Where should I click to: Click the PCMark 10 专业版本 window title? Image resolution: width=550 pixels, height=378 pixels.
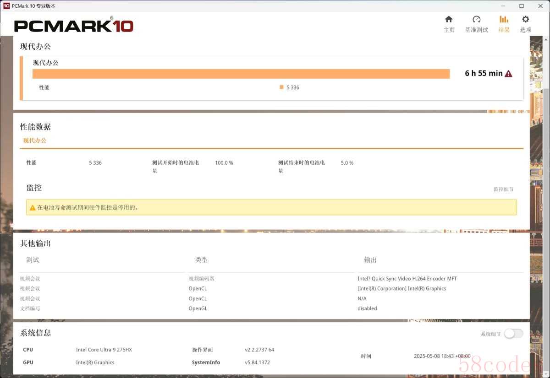(x=34, y=6)
